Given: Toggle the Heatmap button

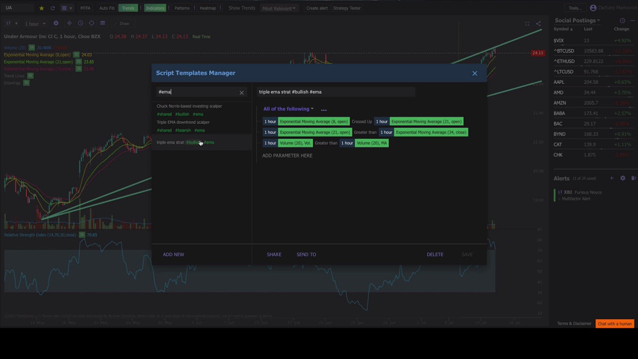Looking at the screenshot, I should (208, 8).
